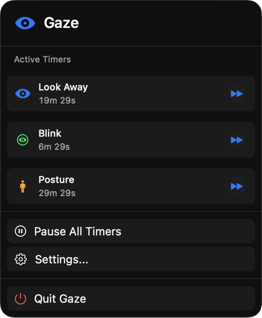Select the Posture timer row
This screenshot has height=318, width=262.
[131, 187]
